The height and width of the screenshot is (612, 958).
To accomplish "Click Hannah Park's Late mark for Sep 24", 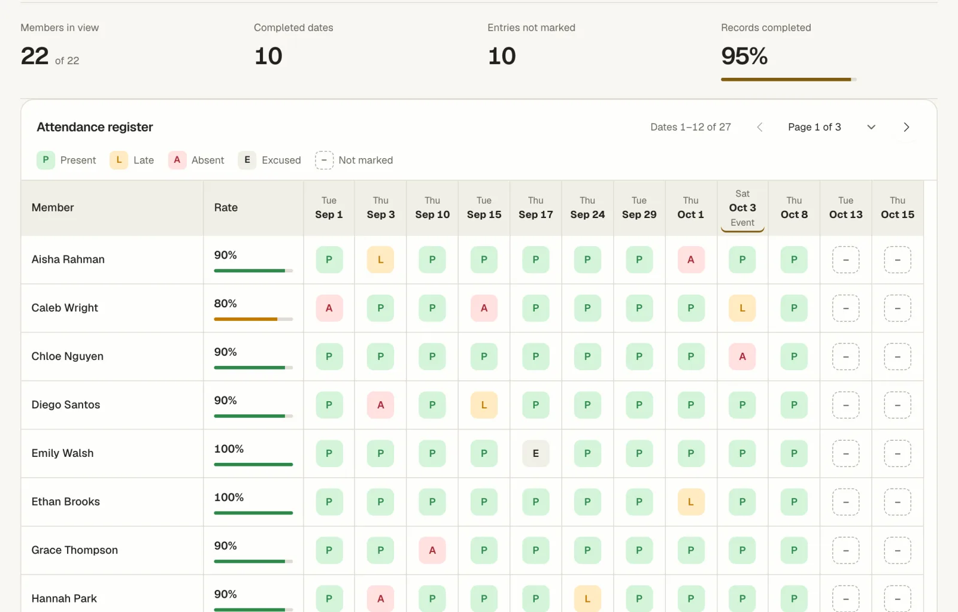I will coord(587,599).
